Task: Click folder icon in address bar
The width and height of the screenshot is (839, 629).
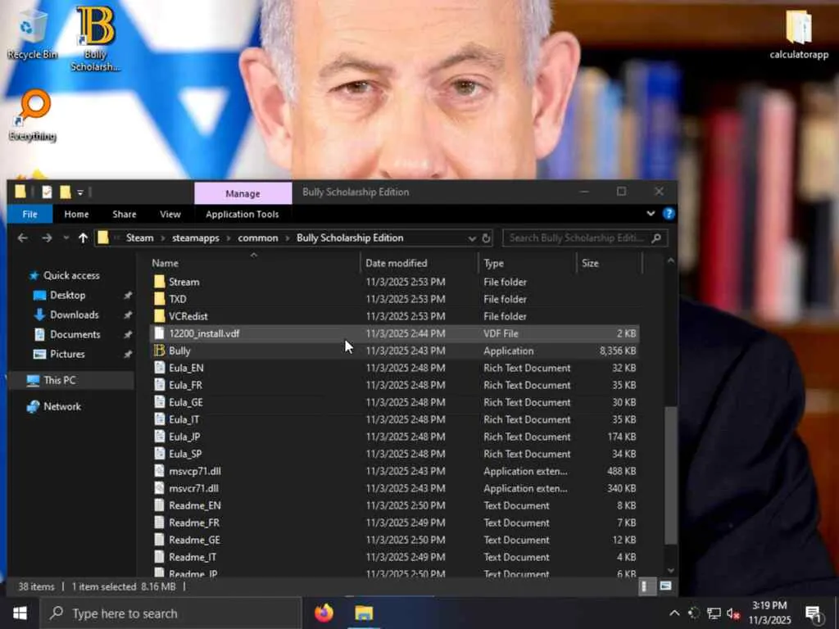Action: click(103, 238)
